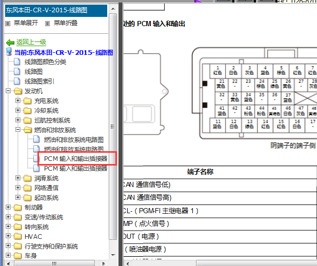Click connector pin 1 红色 cell
This screenshot has height=266, width=317.
217,71
